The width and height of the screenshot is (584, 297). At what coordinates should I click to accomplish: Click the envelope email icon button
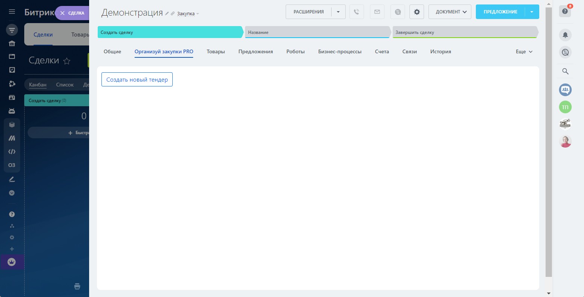377,12
